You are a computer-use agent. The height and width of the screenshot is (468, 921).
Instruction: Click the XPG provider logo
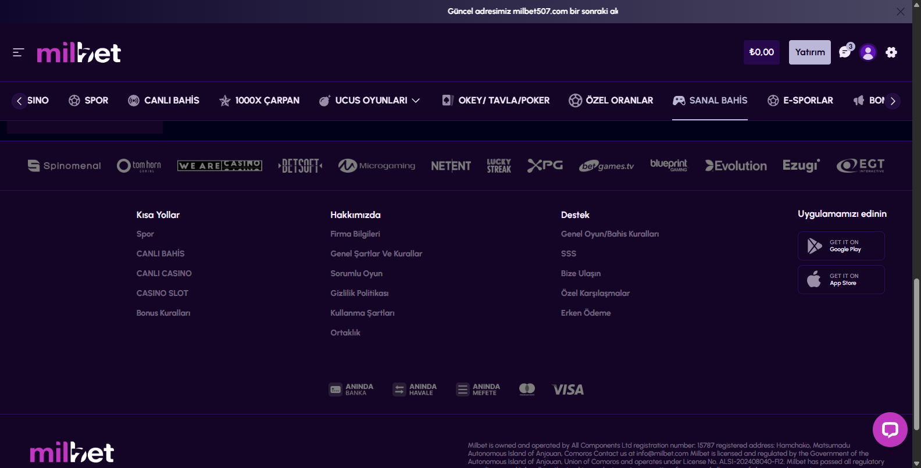coord(545,166)
